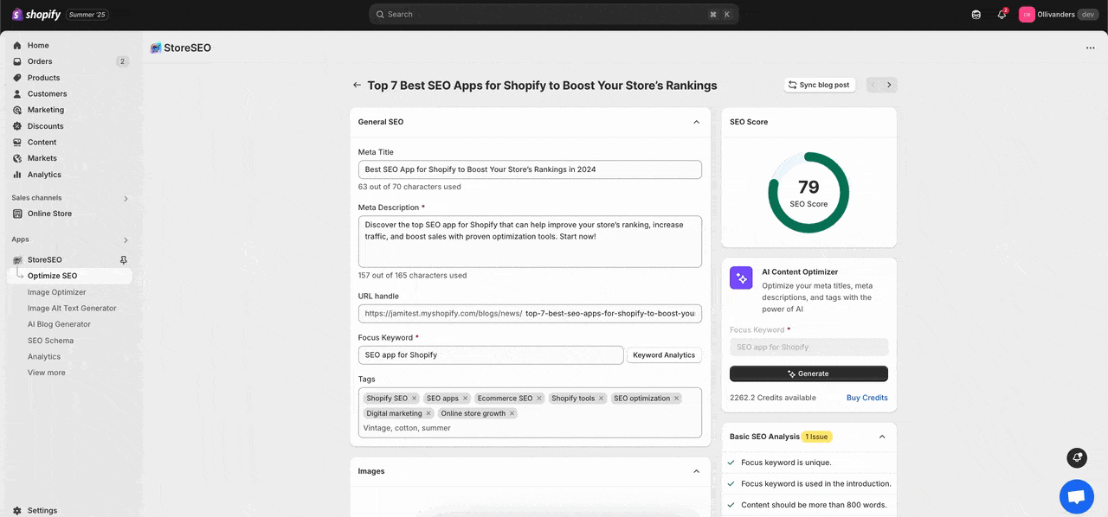Click the Shopify logo
The width and height of the screenshot is (1108, 517).
[36, 14]
